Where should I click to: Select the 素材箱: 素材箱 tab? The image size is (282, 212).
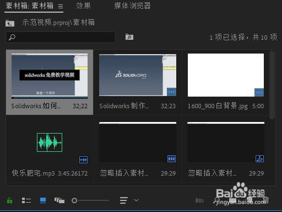(30, 6)
